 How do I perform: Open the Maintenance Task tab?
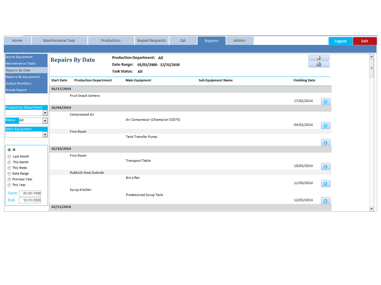pos(59,41)
